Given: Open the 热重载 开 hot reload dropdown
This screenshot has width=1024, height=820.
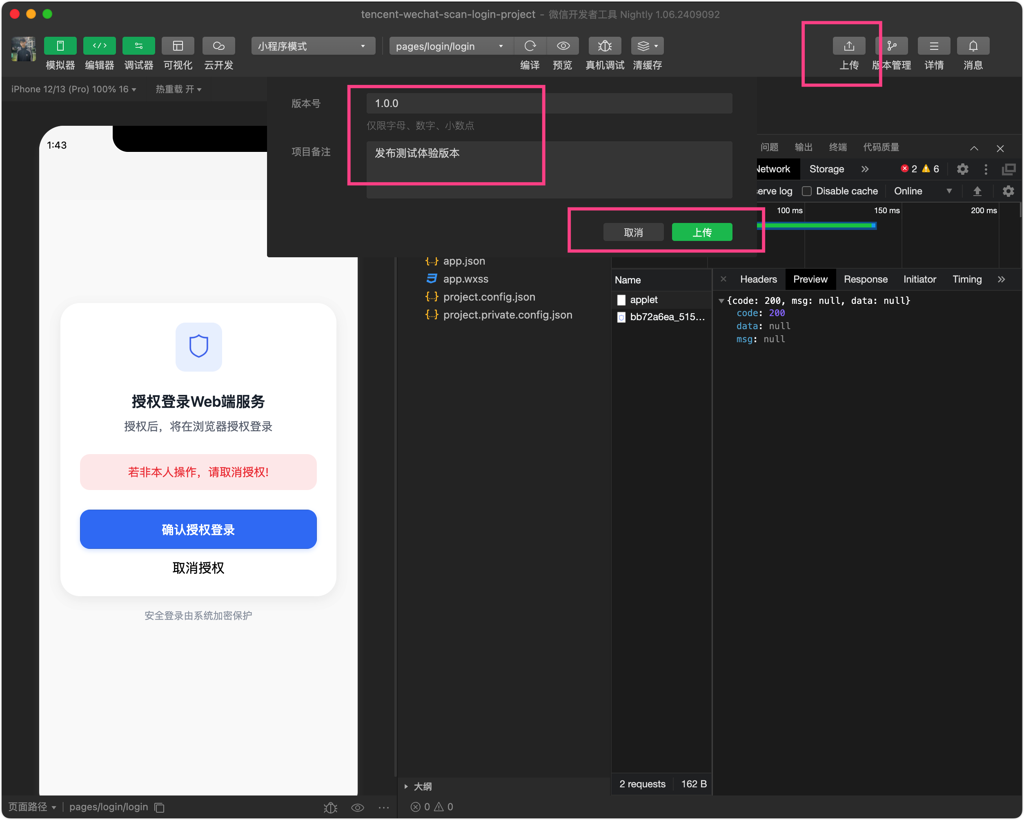Looking at the screenshot, I should click(x=178, y=89).
